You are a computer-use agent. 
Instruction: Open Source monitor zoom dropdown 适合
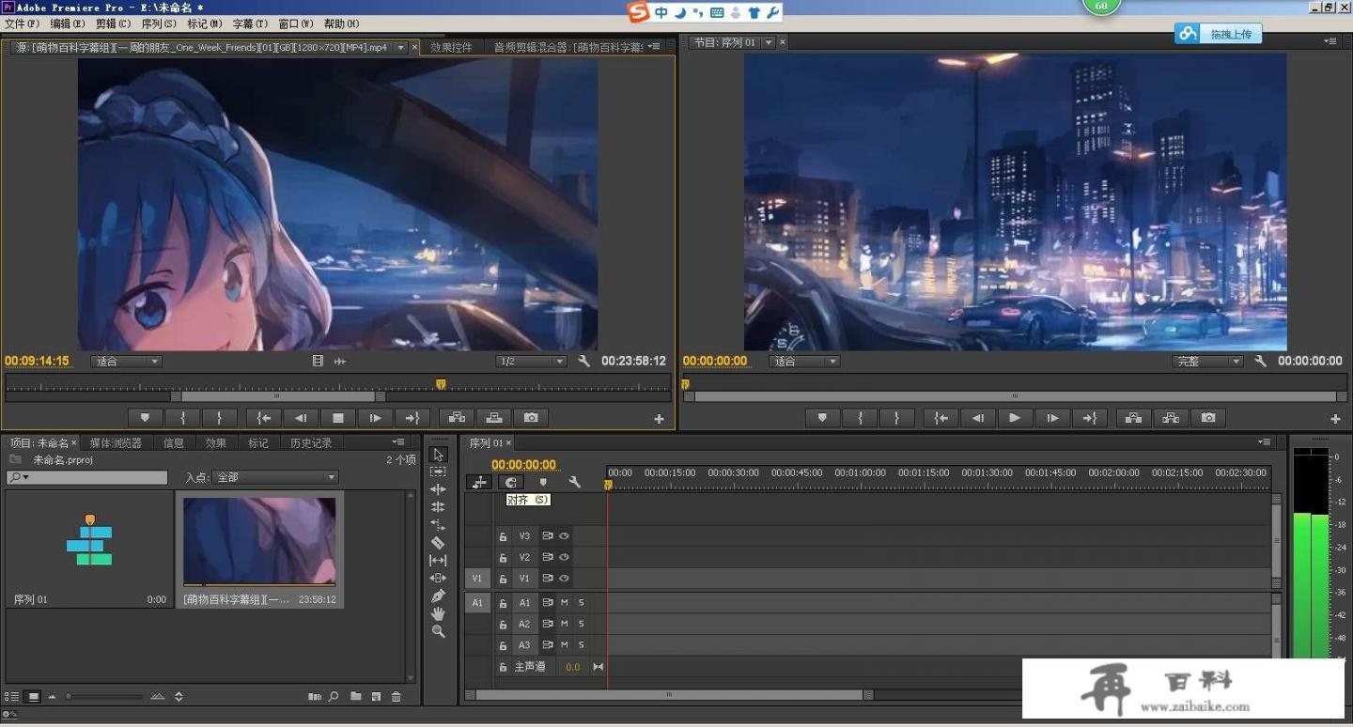coord(126,361)
